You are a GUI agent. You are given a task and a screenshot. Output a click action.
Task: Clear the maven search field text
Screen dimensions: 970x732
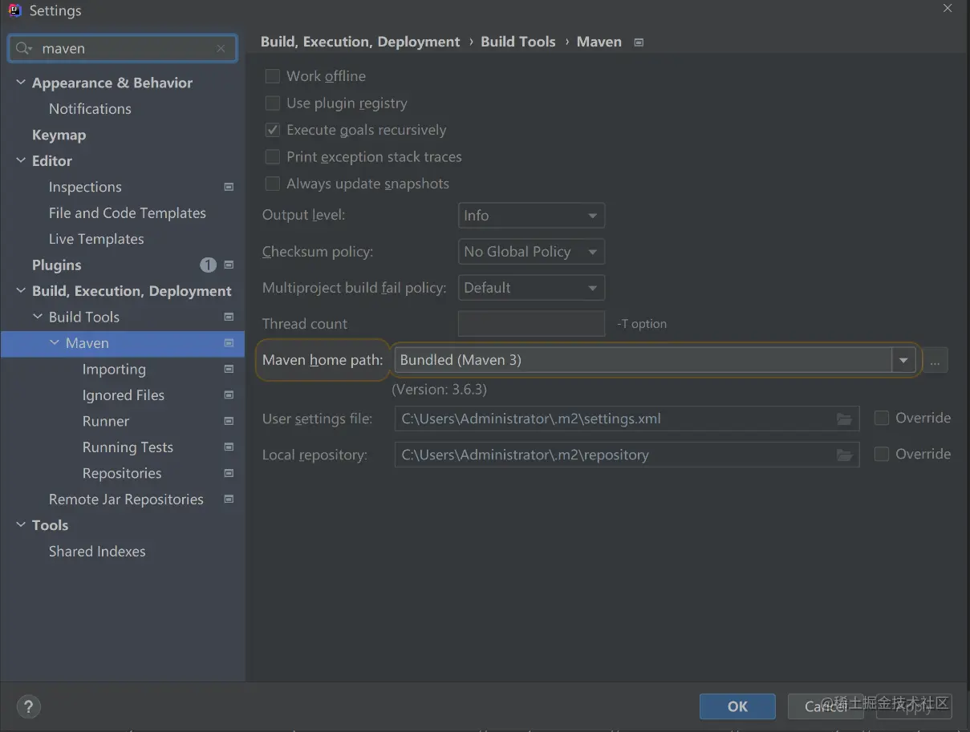[221, 49]
